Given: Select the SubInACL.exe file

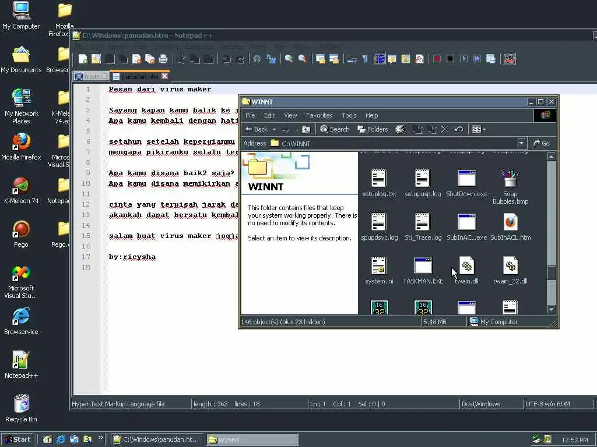Looking at the screenshot, I should [467, 227].
